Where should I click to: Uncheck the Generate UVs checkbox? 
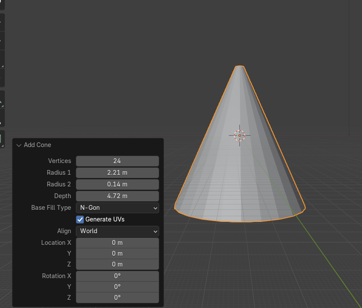click(80, 219)
